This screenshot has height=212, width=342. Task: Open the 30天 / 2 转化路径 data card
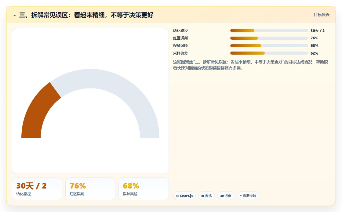click(x=37, y=189)
